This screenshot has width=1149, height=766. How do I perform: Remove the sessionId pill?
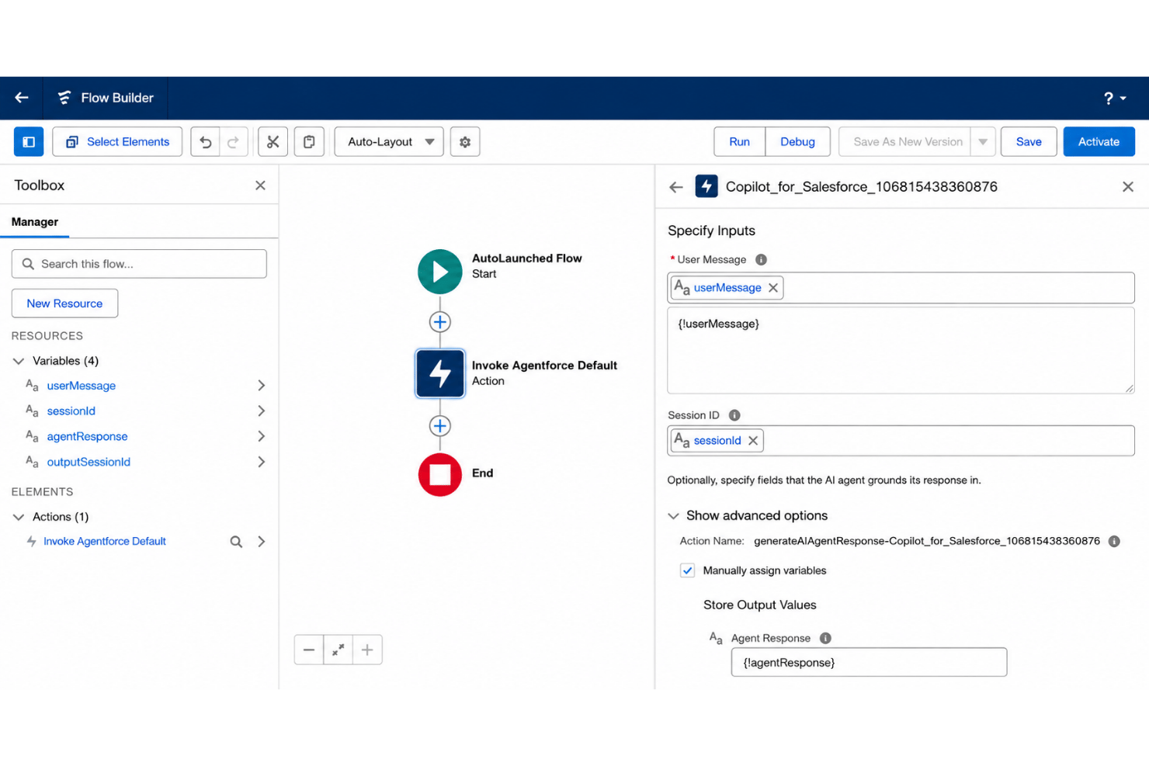click(753, 441)
